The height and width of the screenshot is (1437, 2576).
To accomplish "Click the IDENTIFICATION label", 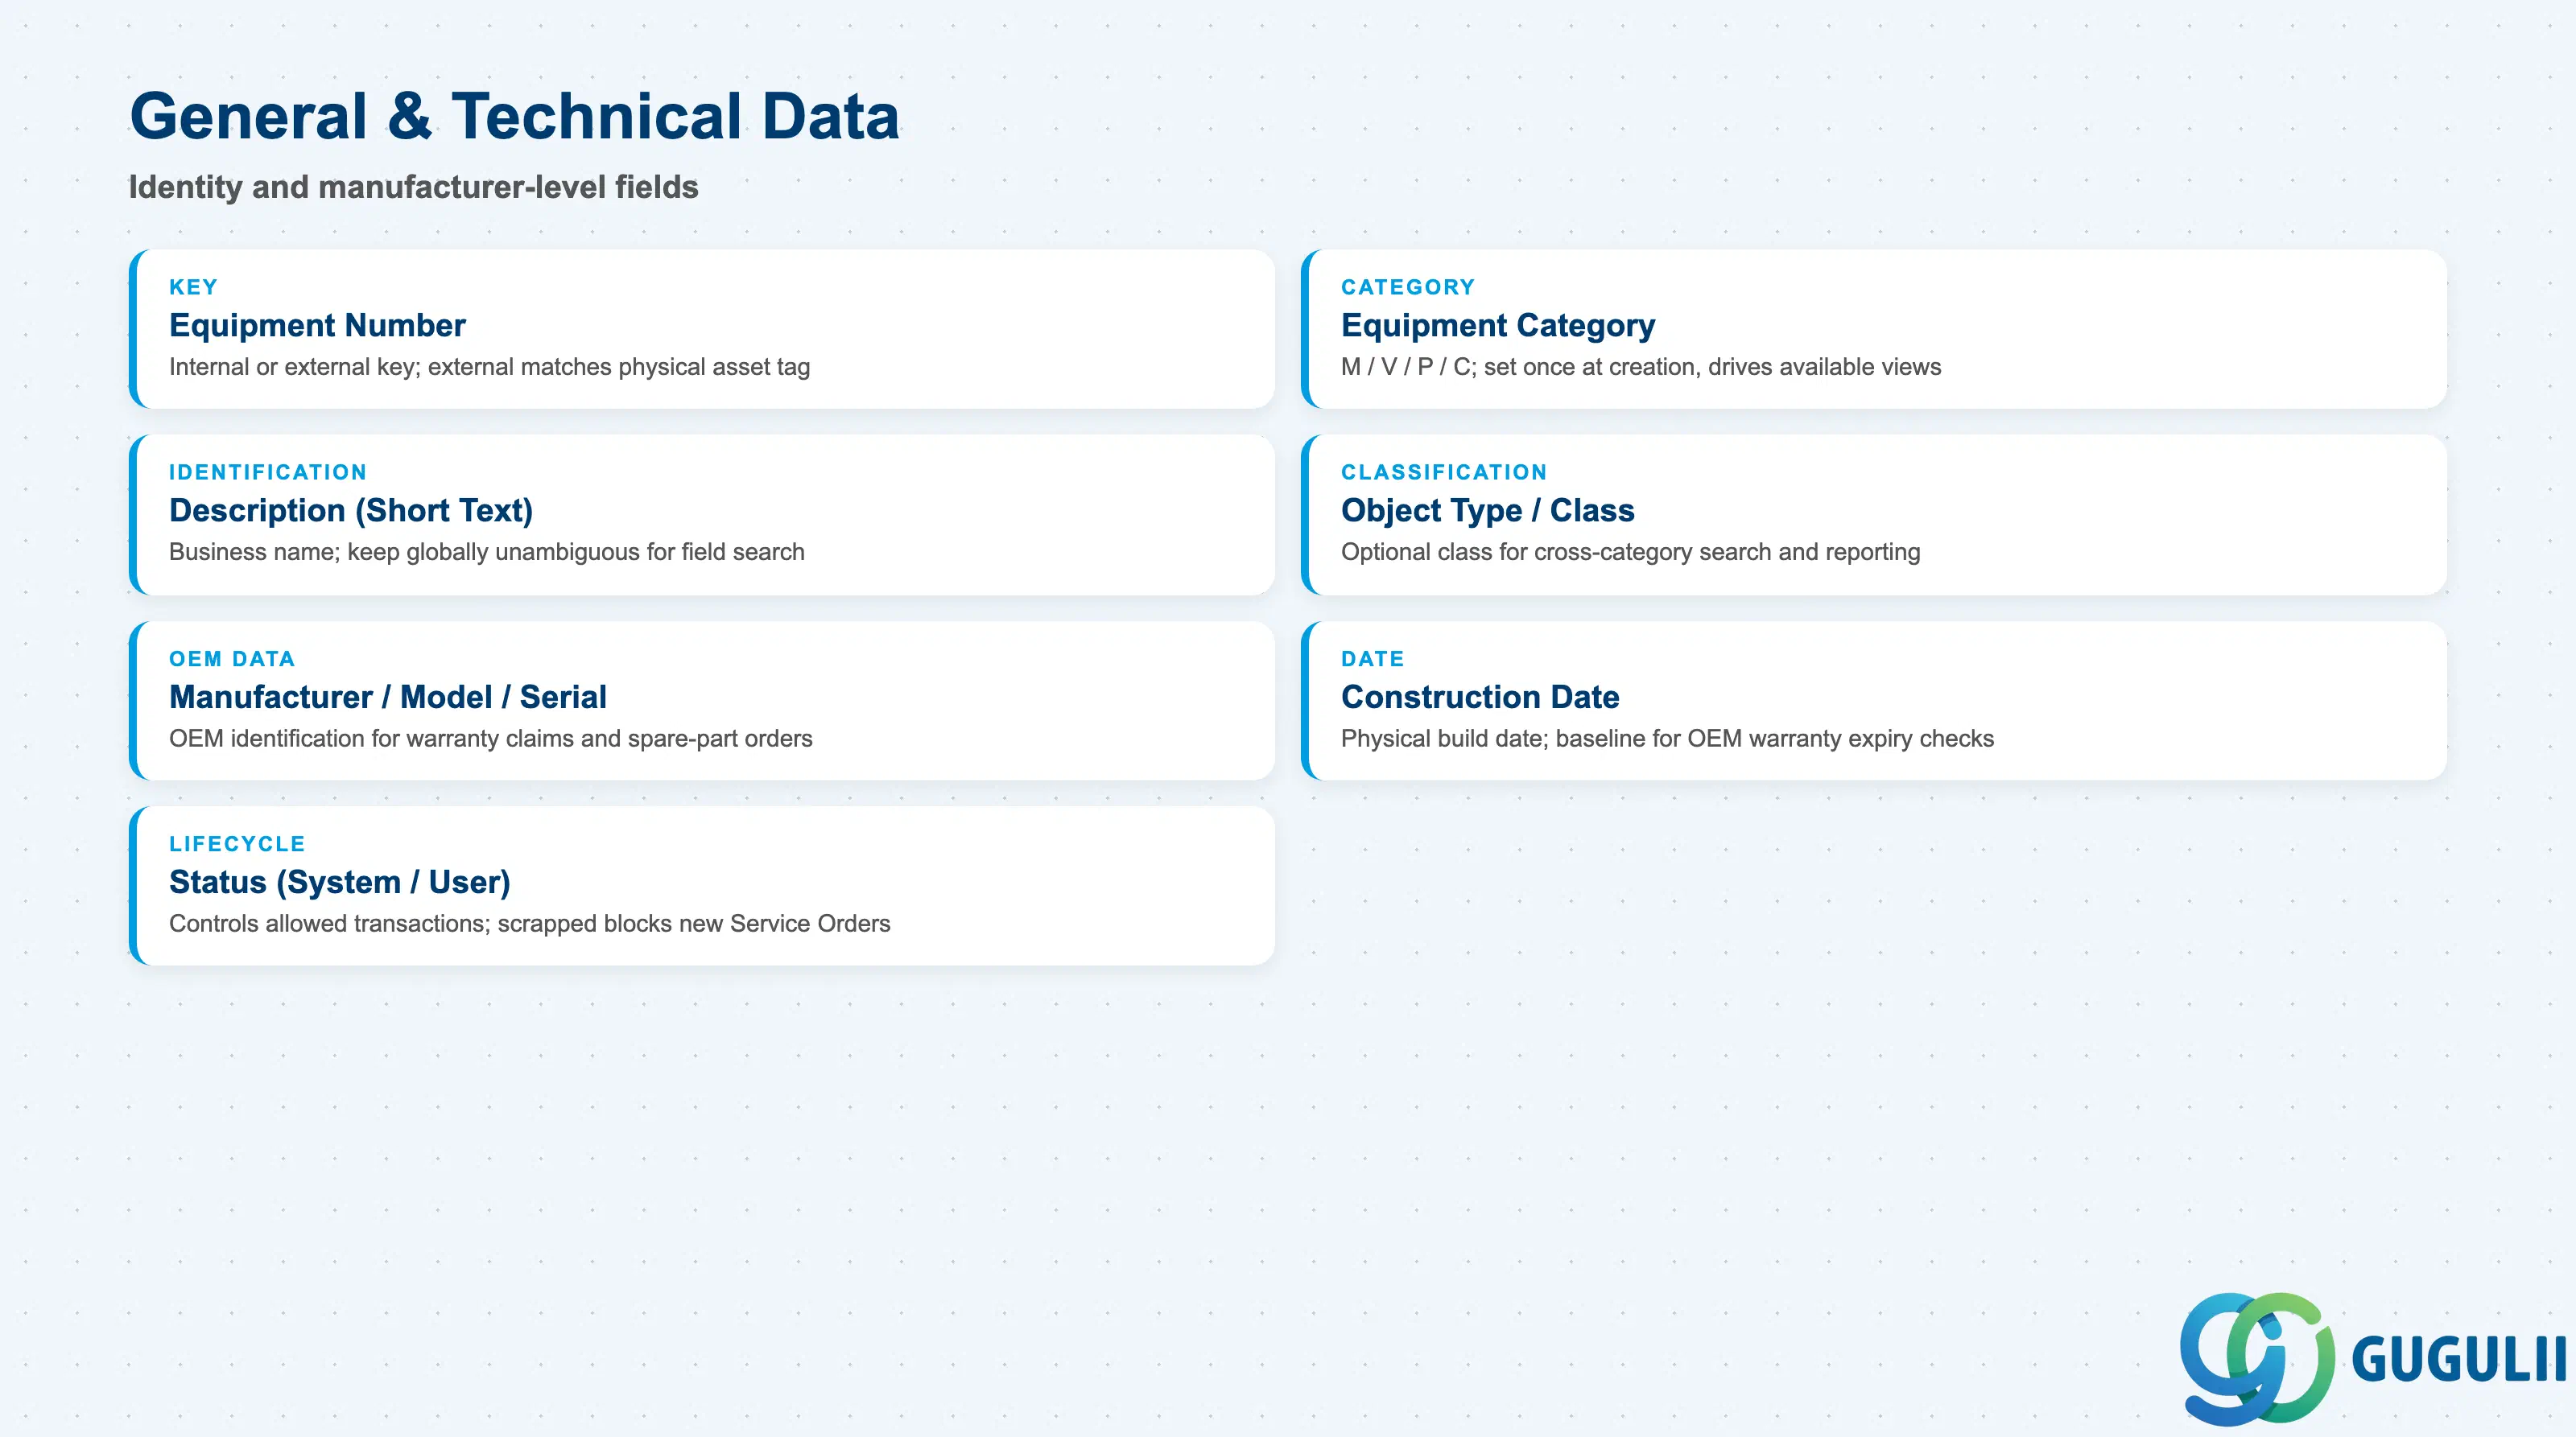I will click(268, 471).
